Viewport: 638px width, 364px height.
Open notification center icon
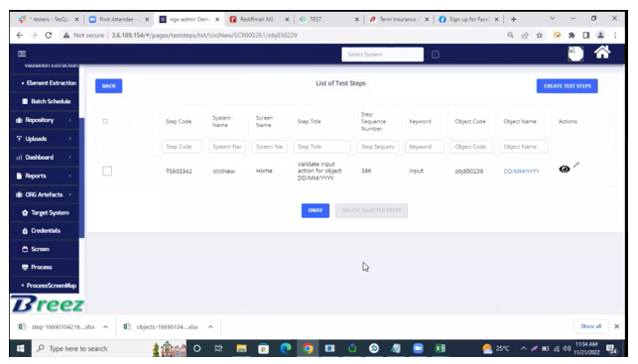pos(611,348)
